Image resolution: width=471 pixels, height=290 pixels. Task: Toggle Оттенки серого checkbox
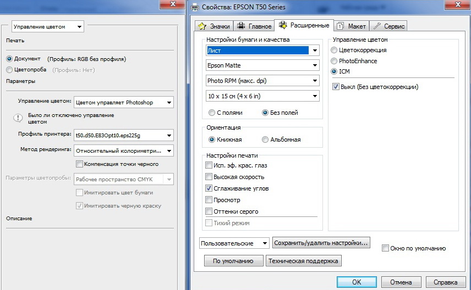209,211
